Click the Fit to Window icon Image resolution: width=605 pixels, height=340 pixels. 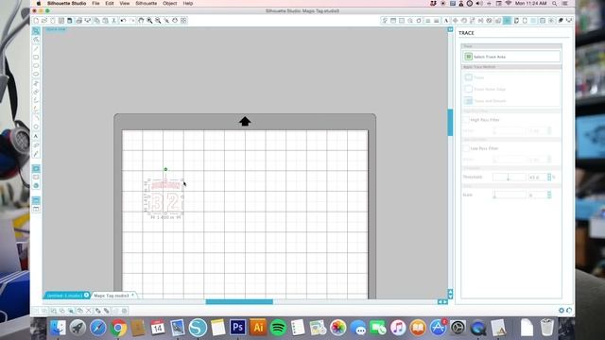tap(183, 21)
